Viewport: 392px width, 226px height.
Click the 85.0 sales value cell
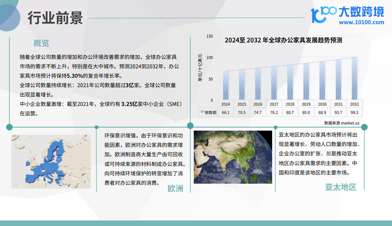click(306, 112)
